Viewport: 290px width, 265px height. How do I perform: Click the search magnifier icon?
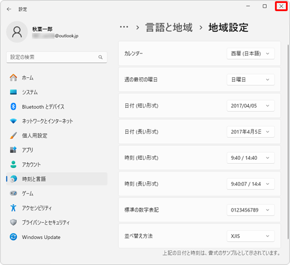pyautogui.click(x=100, y=57)
